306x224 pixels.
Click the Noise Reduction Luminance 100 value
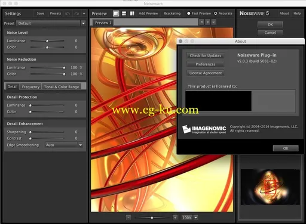(74, 67)
